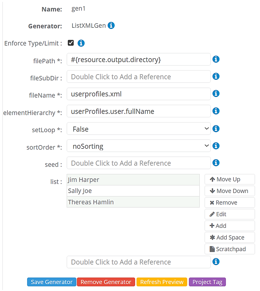Click into the filePath input field

coord(139,59)
